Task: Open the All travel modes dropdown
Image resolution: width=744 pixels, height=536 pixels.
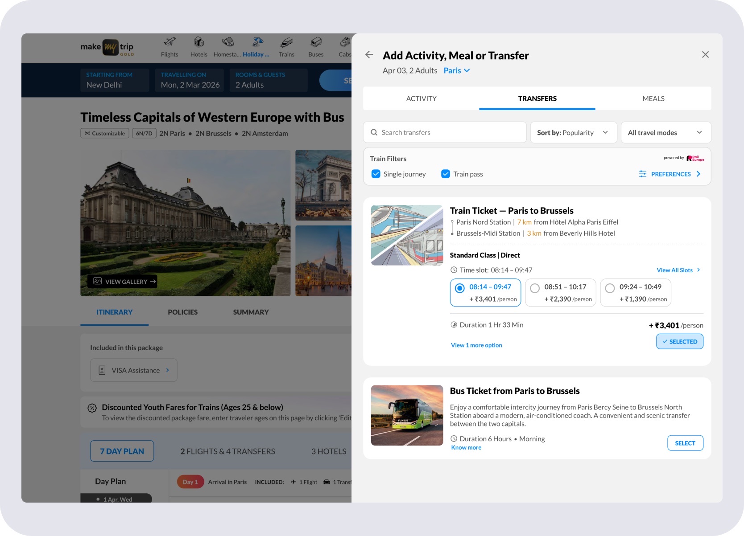Action: coord(666,132)
